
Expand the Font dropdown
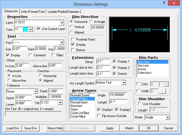62,42
